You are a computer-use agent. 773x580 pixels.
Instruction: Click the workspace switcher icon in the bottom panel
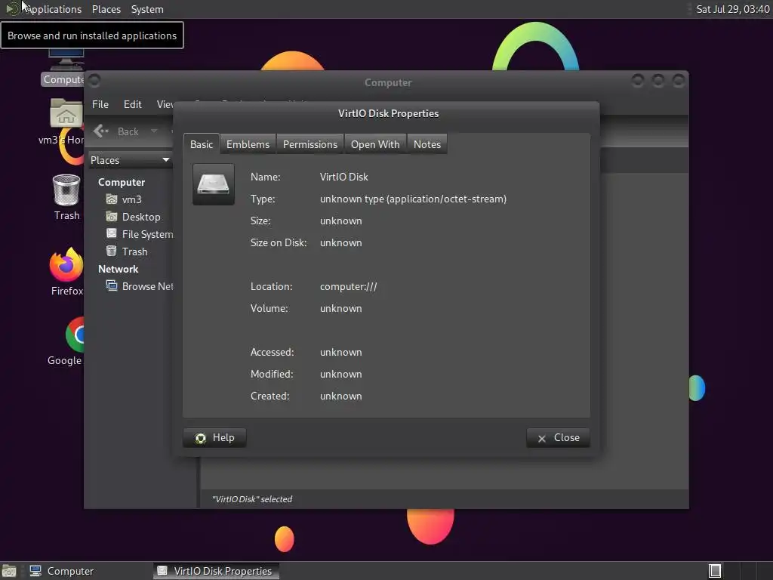[x=715, y=571]
